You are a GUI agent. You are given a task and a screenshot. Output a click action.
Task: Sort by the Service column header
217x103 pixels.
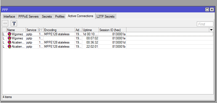[32, 30]
